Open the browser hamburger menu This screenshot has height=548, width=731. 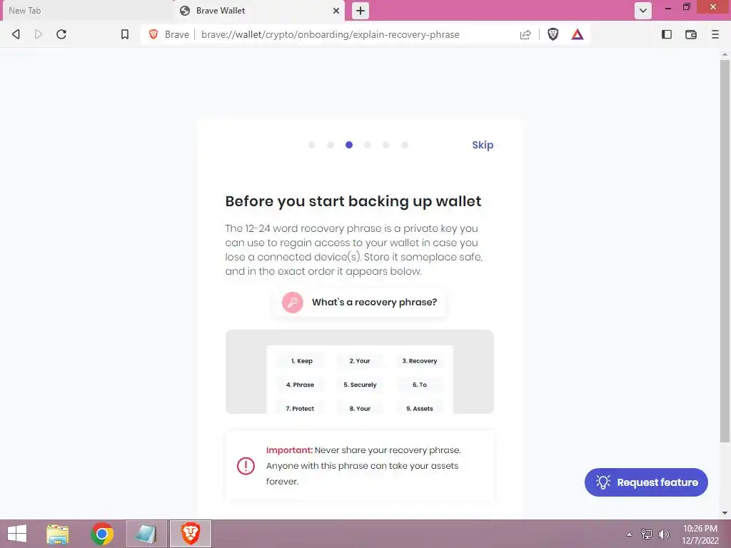tap(715, 34)
